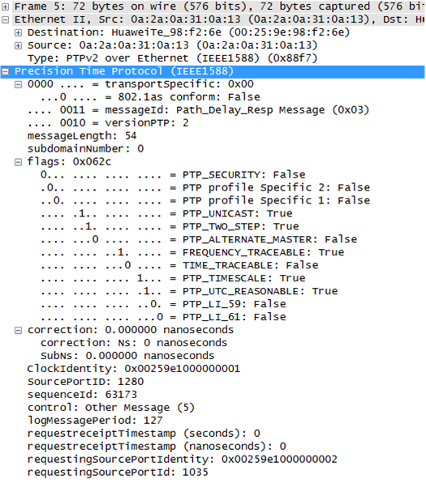Select the ClockIdentity 0x00259e1000000001 field
Viewport: 426px width, 484px height.
pos(133,369)
